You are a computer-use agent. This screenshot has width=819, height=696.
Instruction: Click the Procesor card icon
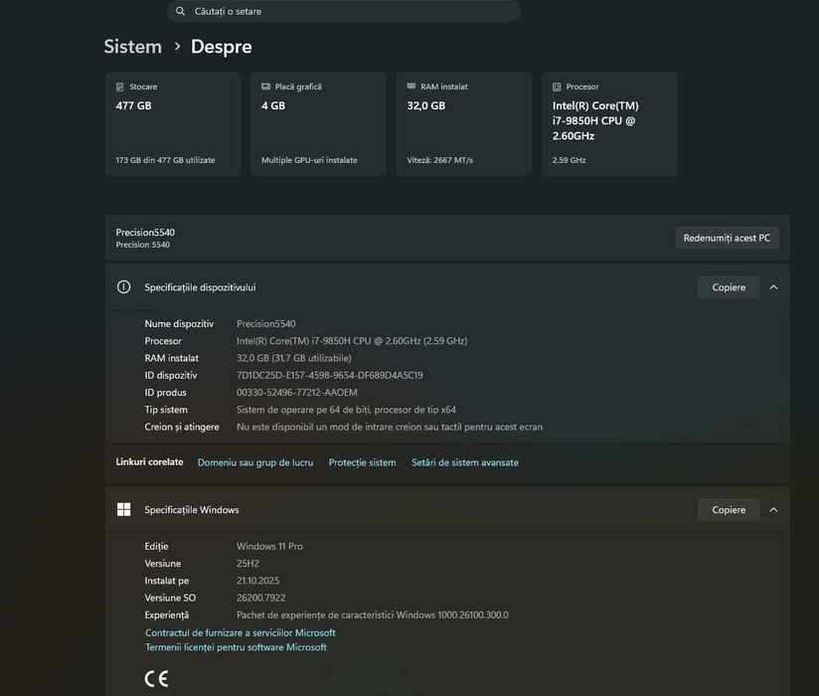pyautogui.click(x=557, y=87)
